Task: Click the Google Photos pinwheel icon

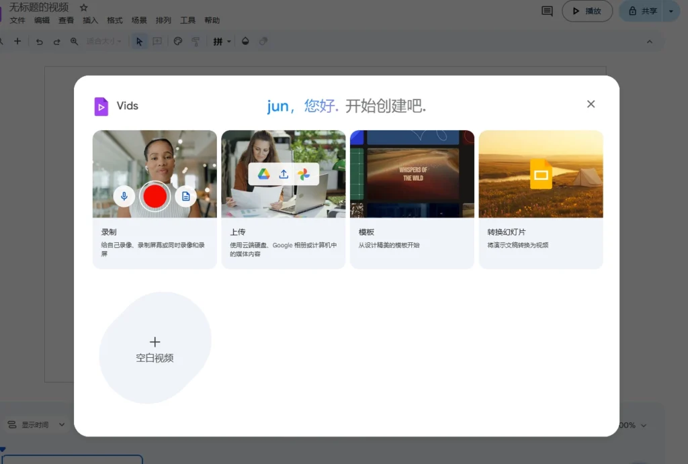Action: (x=304, y=174)
